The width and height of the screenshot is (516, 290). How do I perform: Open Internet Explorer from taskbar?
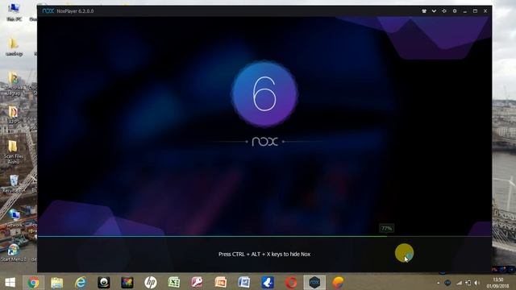pos(81,283)
